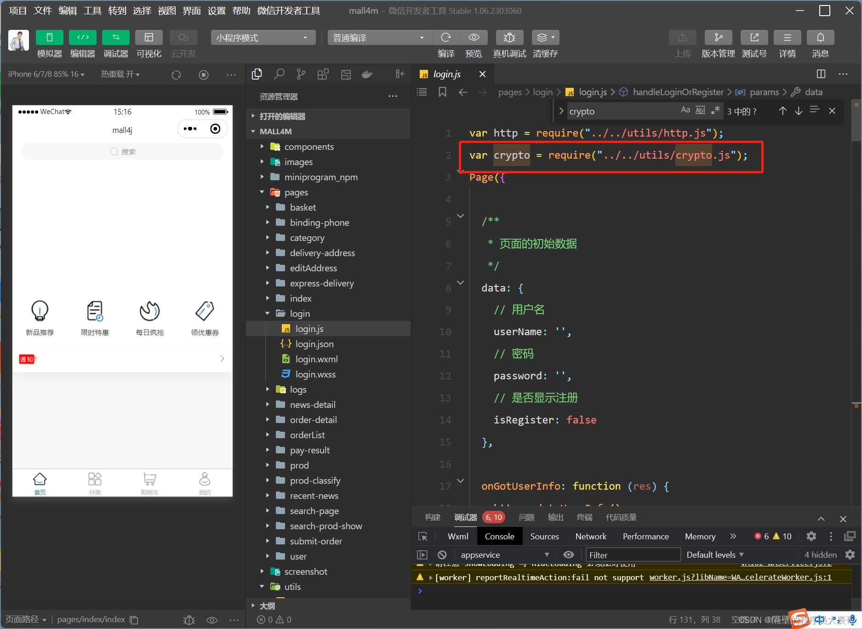Open the 问题 panel tab
862x629 pixels.
click(526, 517)
